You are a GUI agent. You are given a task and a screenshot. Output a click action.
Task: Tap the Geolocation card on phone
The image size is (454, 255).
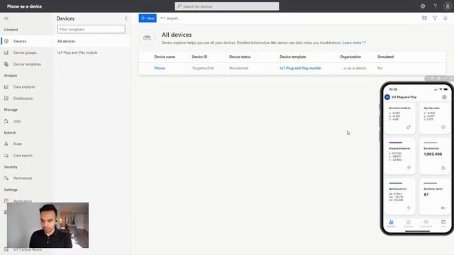pos(400,197)
